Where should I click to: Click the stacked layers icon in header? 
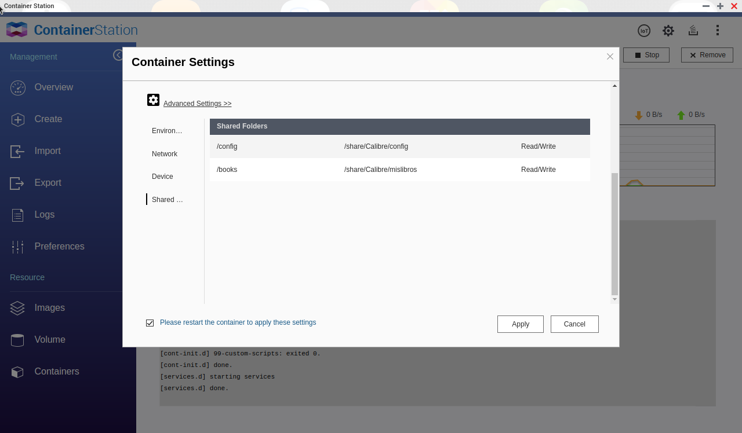[693, 31]
